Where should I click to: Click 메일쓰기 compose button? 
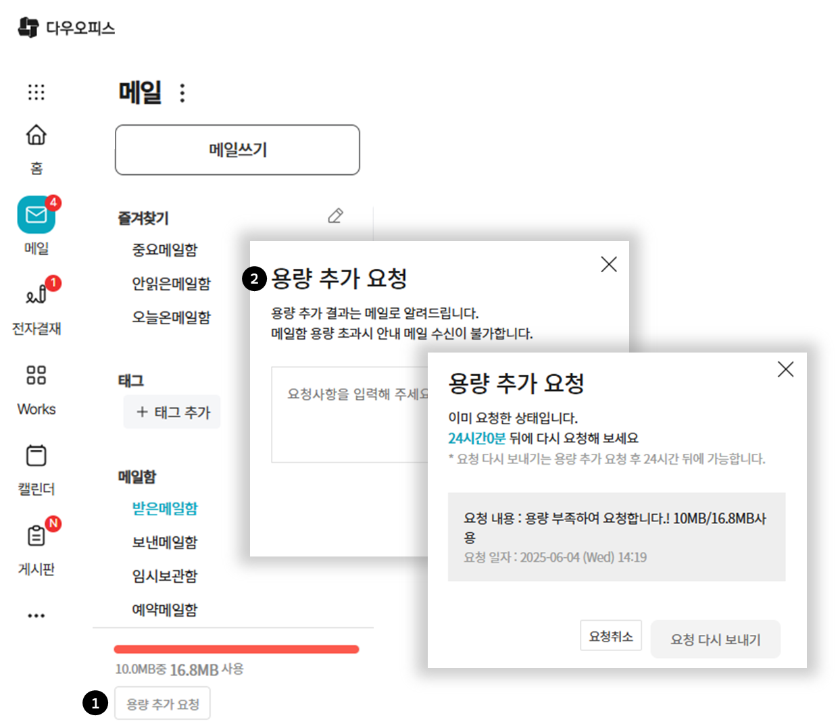237,150
